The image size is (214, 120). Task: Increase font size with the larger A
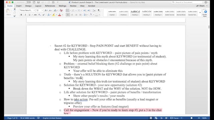46,10
